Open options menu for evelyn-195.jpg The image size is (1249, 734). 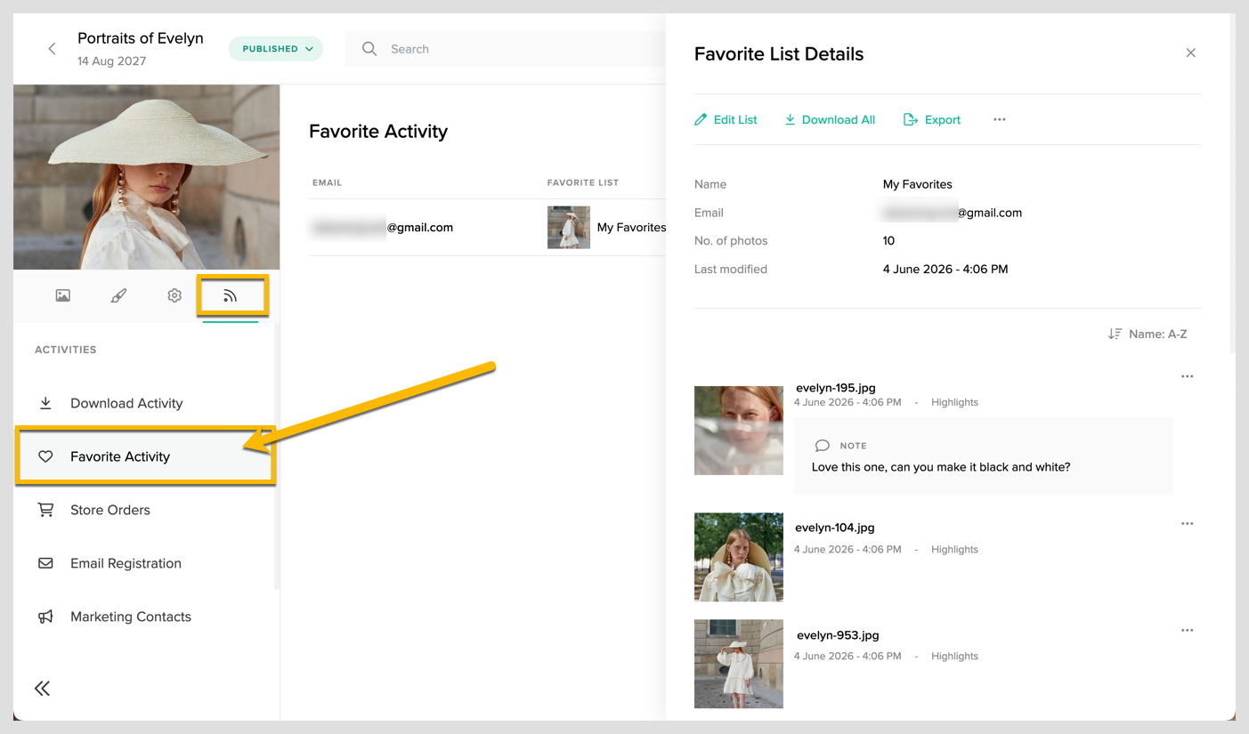coord(1187,376)
